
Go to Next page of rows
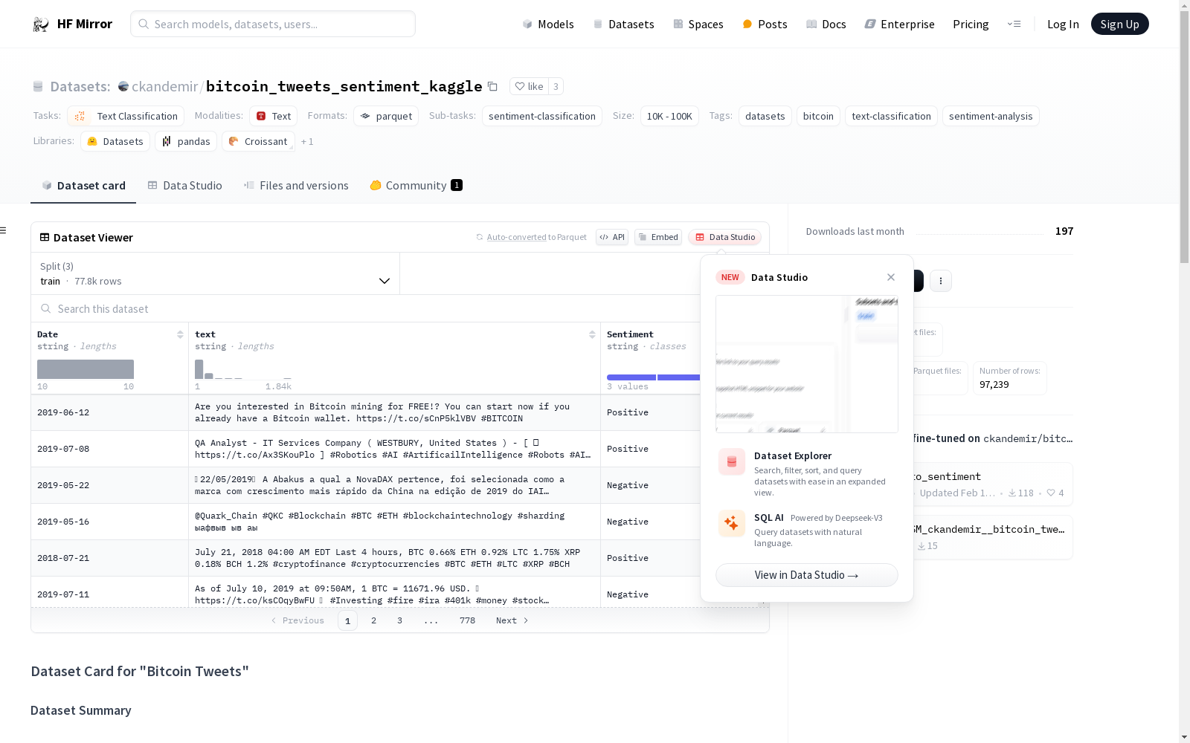(512, 620)
